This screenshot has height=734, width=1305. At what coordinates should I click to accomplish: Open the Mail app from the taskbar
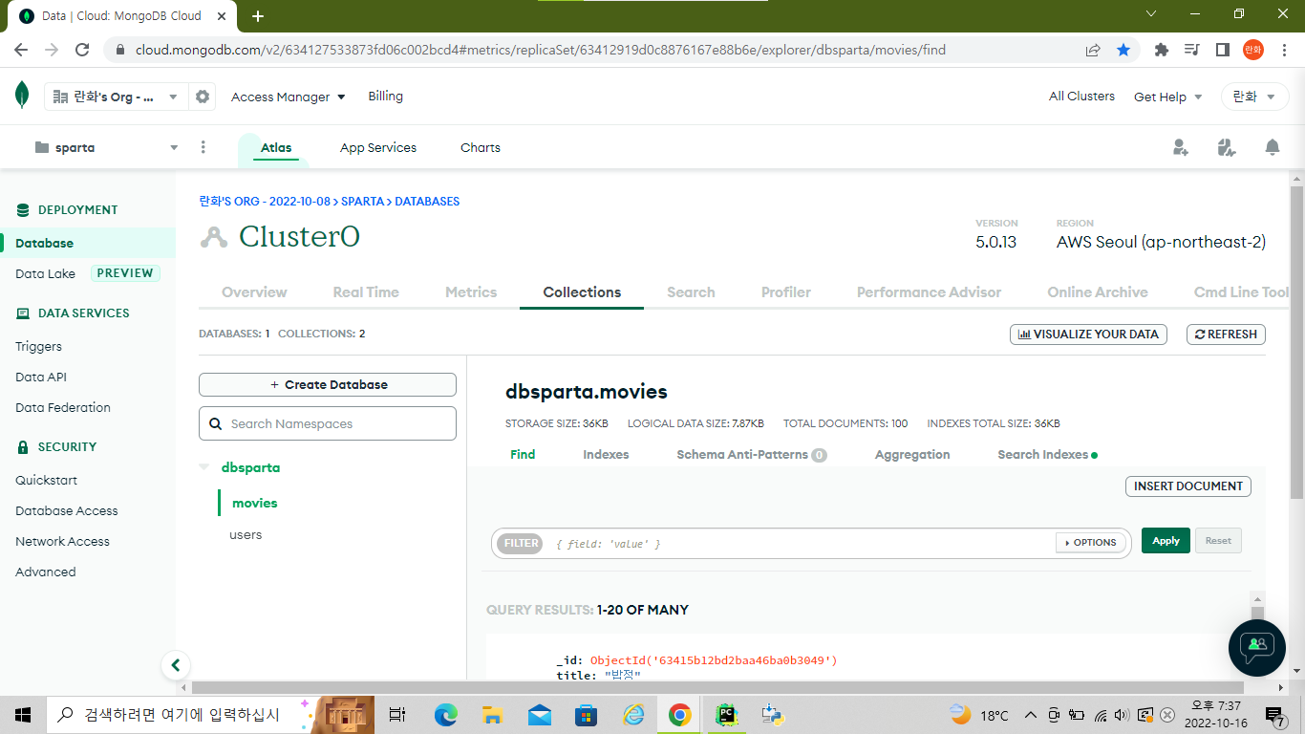[539, 714]
